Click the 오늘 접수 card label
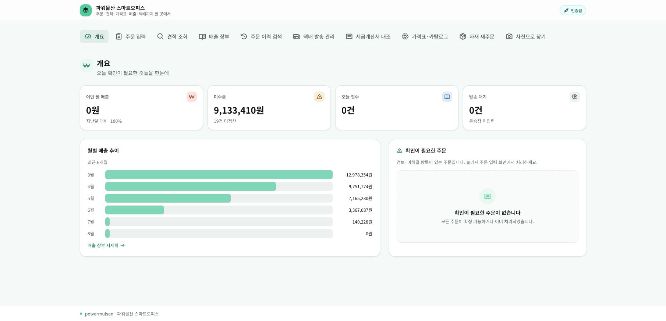666x321 pixels. tap(350, 97)
